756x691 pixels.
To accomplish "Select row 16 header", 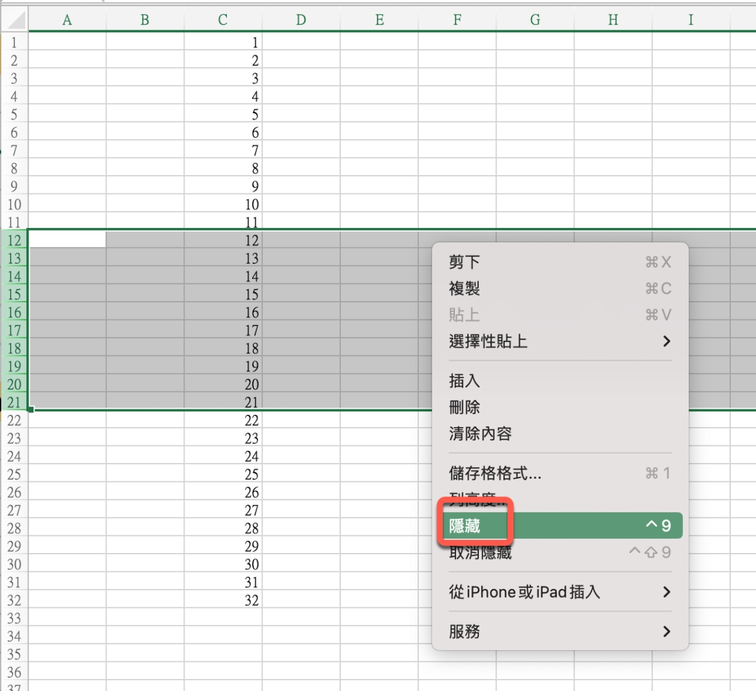I will pos(14,312).
